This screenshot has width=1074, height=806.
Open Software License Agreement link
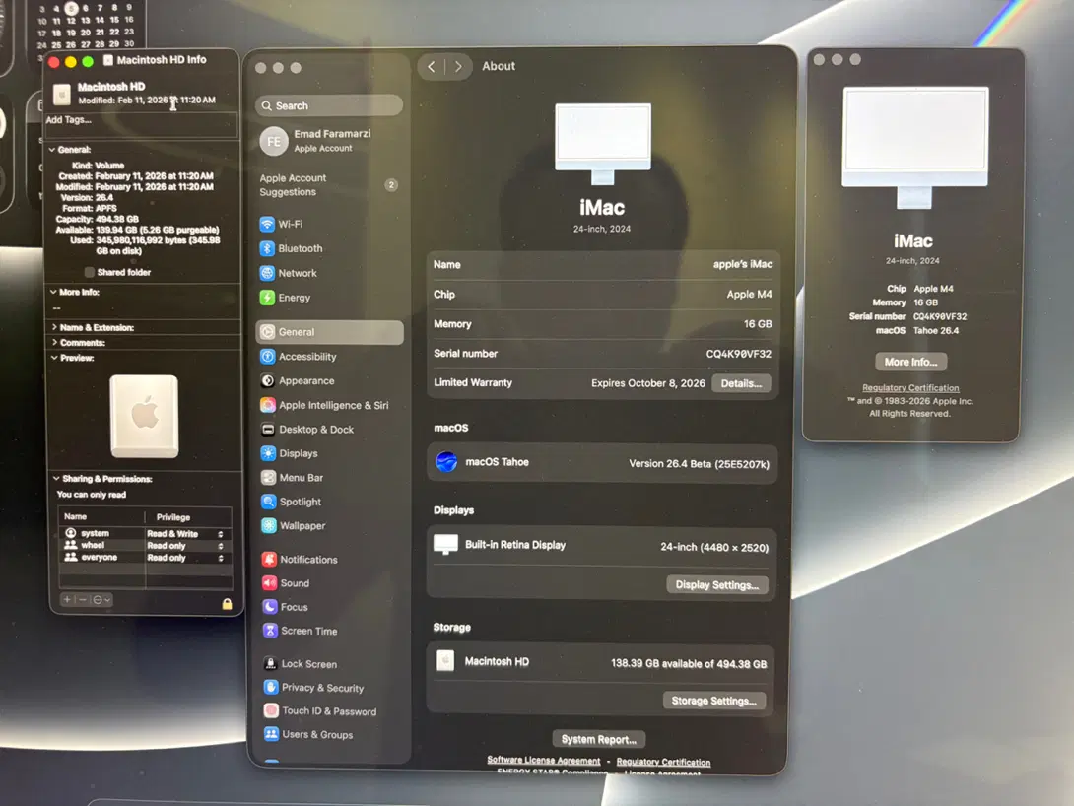pyautogui.click(x=543, y=760)
